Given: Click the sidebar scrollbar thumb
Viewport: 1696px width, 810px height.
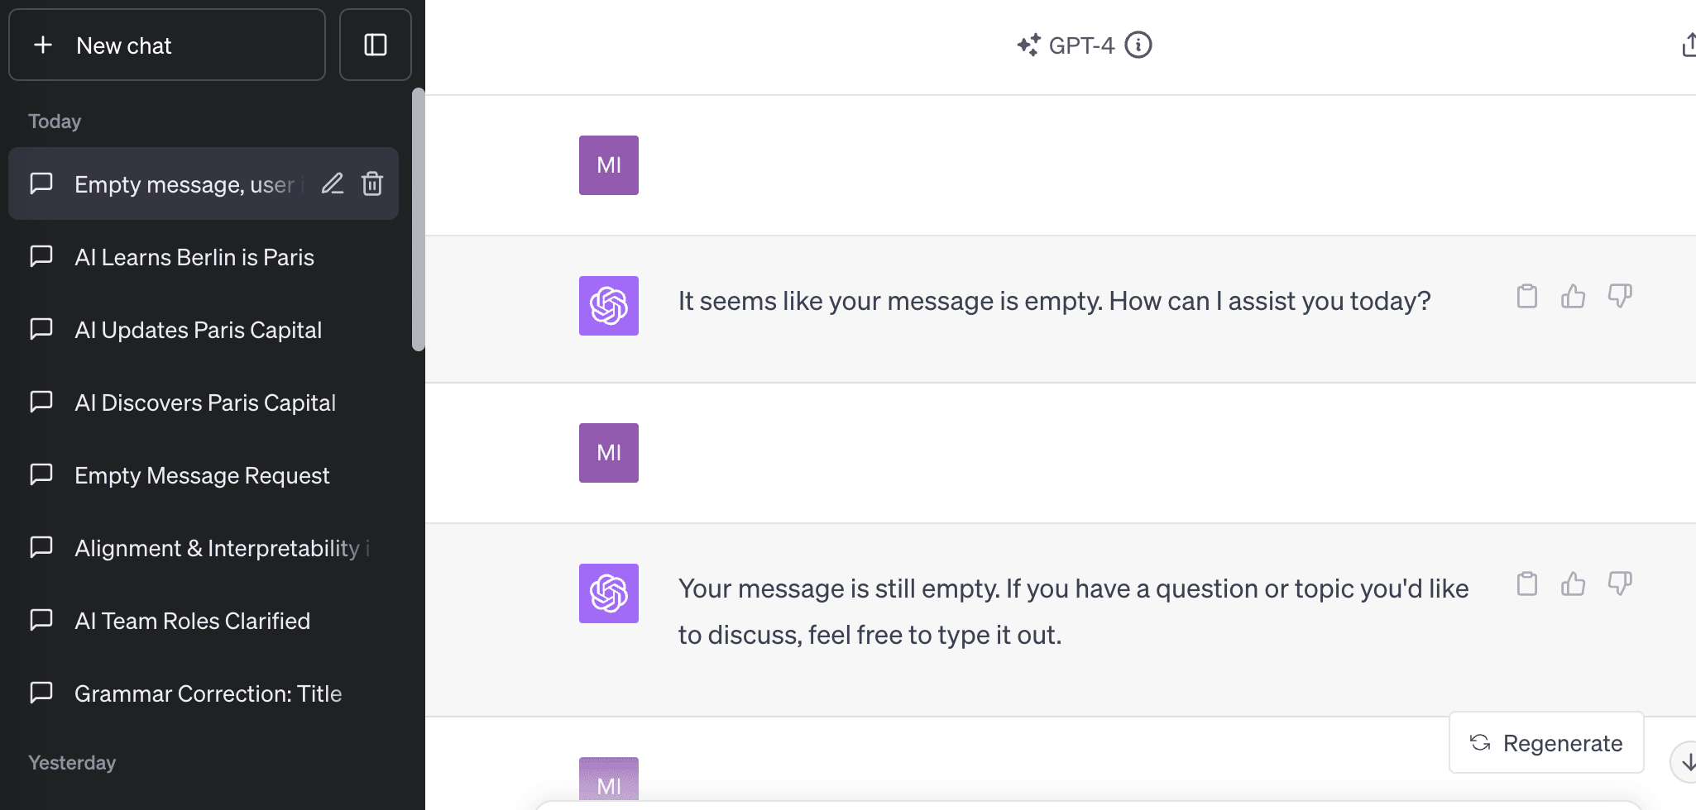Looking at the screenshot, I should pos(419,219).
